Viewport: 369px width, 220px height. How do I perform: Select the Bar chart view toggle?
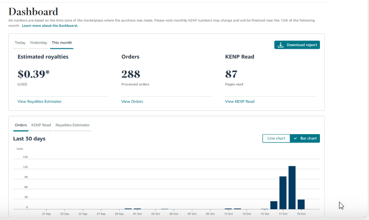(305, 138)
